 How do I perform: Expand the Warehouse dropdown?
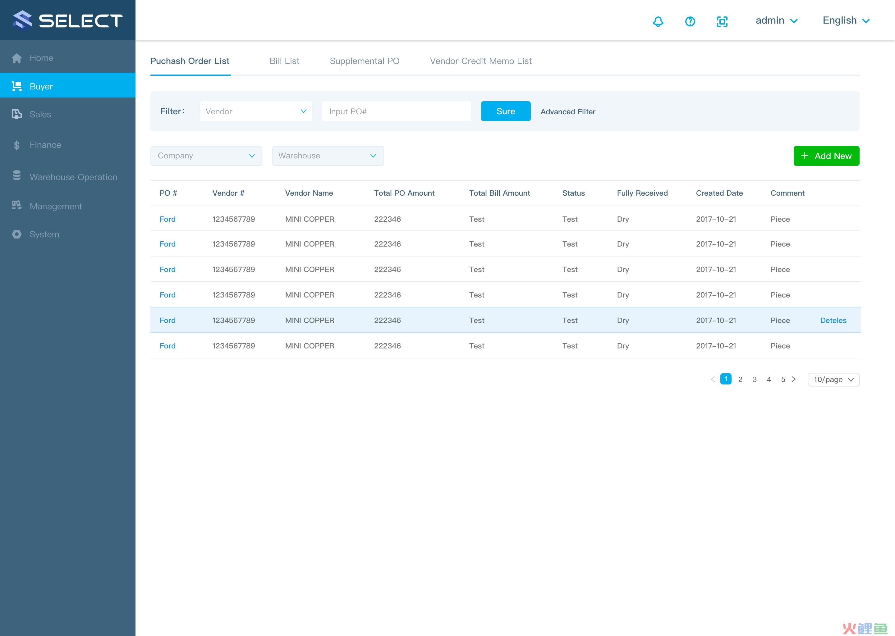[x=328, y=156]
